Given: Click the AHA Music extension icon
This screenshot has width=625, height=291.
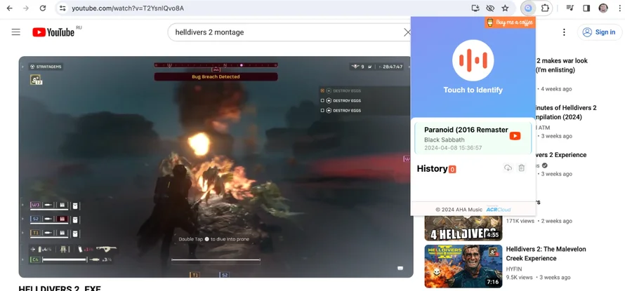Looking at the screenshot, I should tap(528, 8).
